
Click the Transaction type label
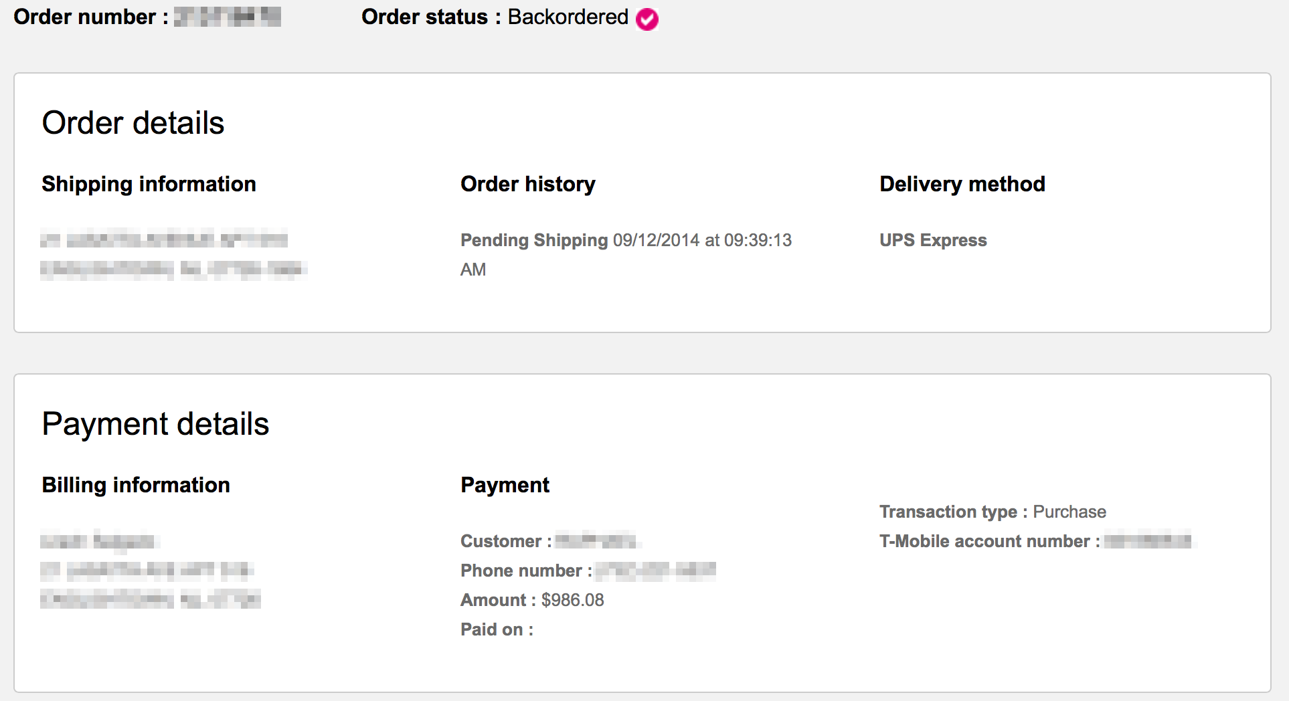pos(948,512)
